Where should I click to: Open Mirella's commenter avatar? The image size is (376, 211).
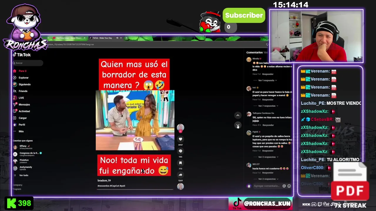(249, 60)
